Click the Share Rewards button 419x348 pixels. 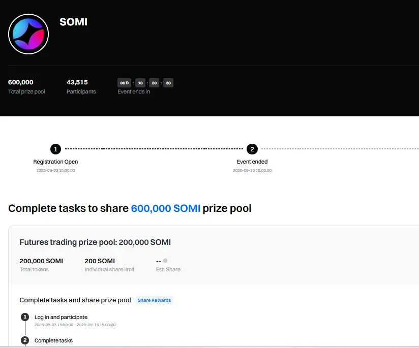pyautogui.click(x=154, y=300)
